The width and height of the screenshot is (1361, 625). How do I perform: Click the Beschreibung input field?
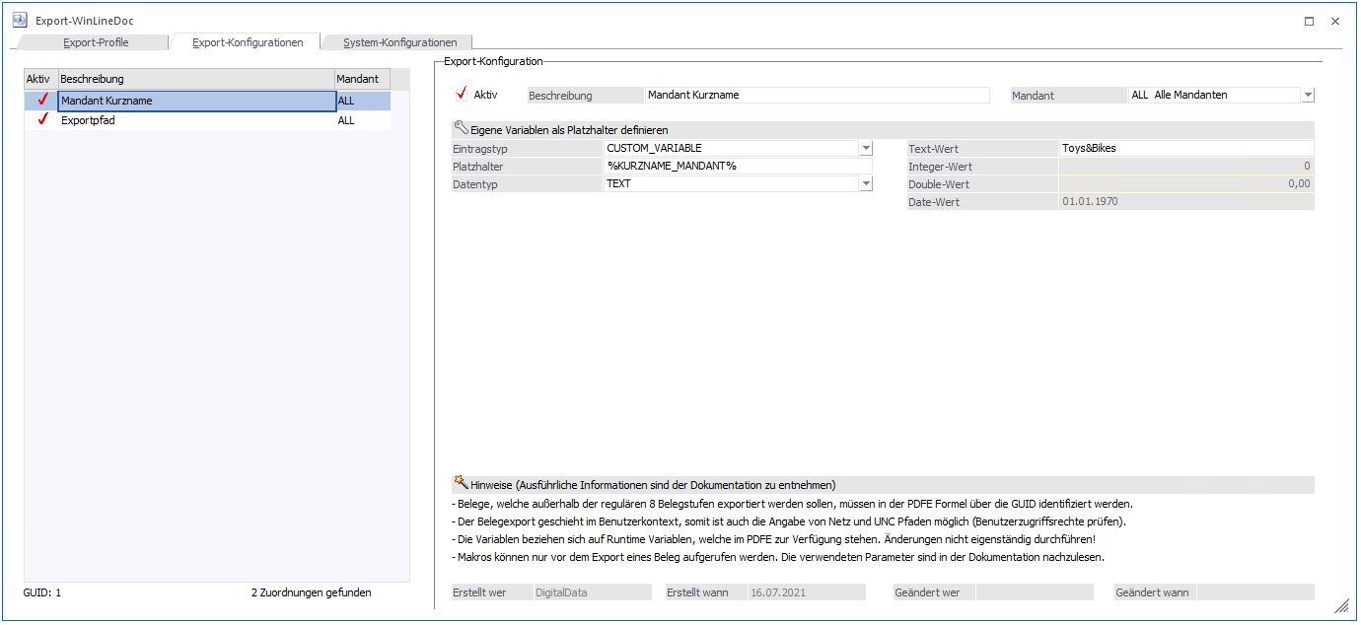pyautogui.click(x=816, y=96)
